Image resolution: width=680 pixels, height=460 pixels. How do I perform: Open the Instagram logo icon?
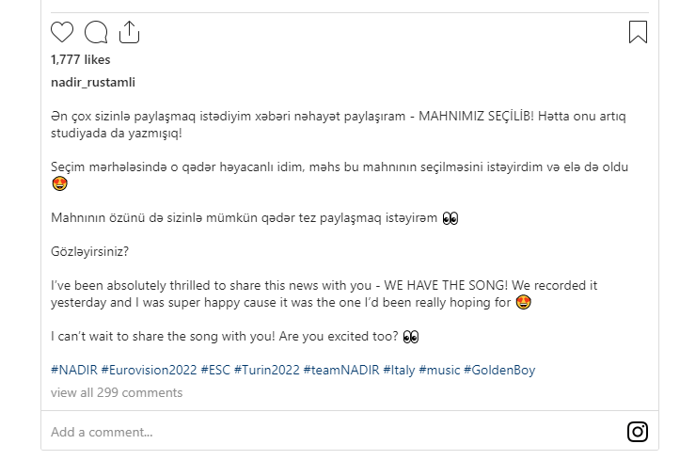pyautogui.click(x=637, y=432)
